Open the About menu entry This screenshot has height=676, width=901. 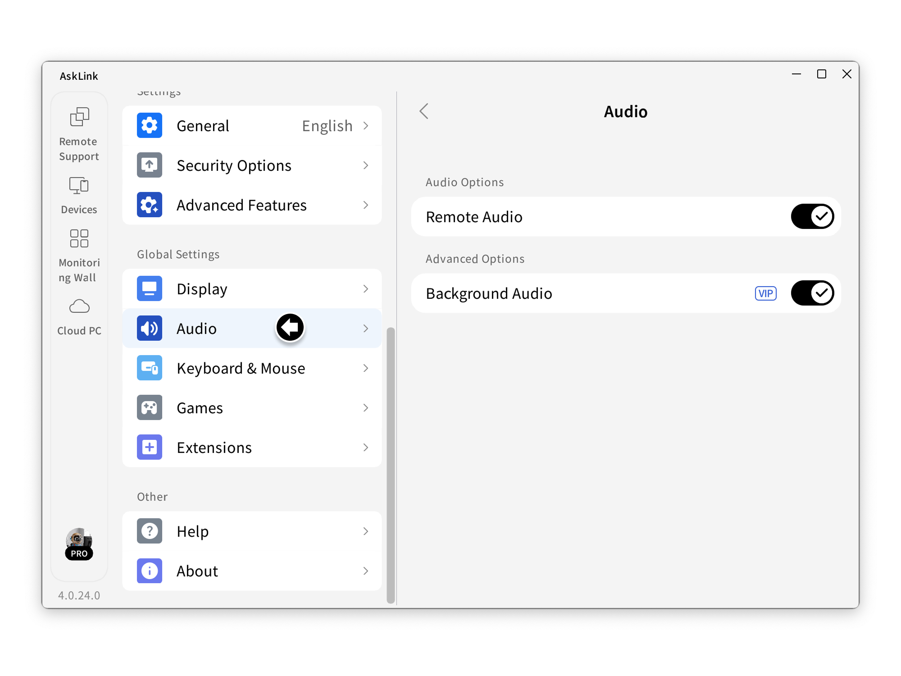pos(197,571)
